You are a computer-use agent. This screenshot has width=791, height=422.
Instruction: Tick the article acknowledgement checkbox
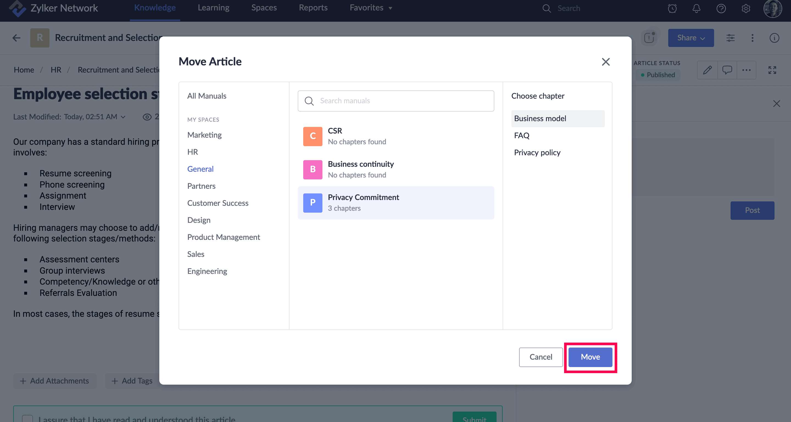pos(27,418)
